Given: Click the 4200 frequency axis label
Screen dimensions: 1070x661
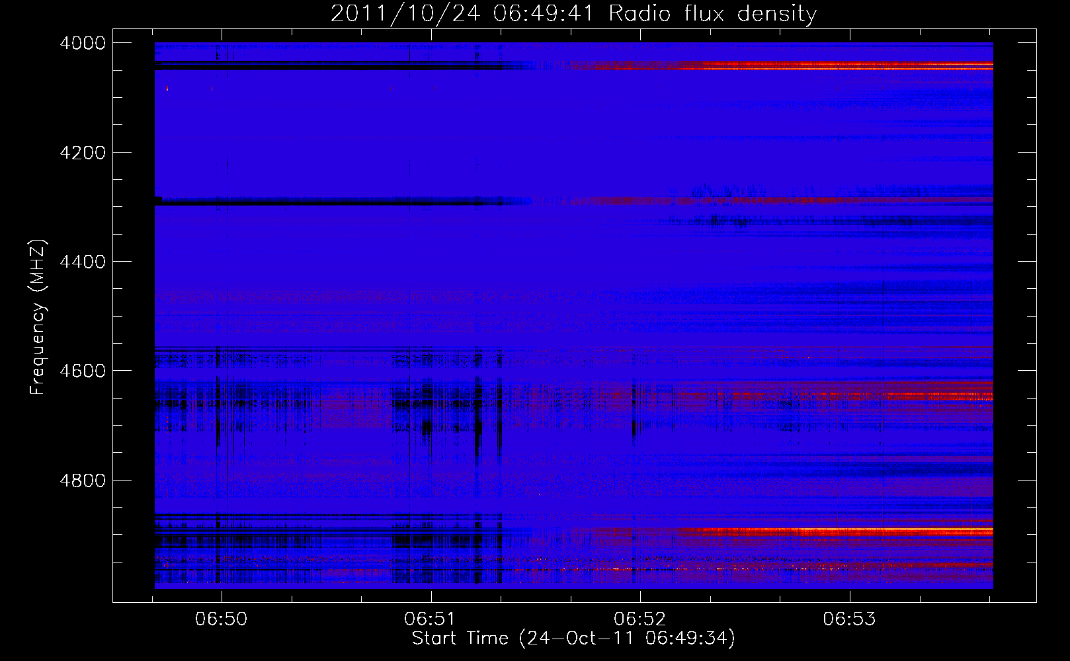Looking at the screenshot, I should (x=83, y=153).
